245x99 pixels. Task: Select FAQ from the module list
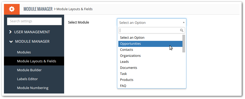click(x=150, y=86)
